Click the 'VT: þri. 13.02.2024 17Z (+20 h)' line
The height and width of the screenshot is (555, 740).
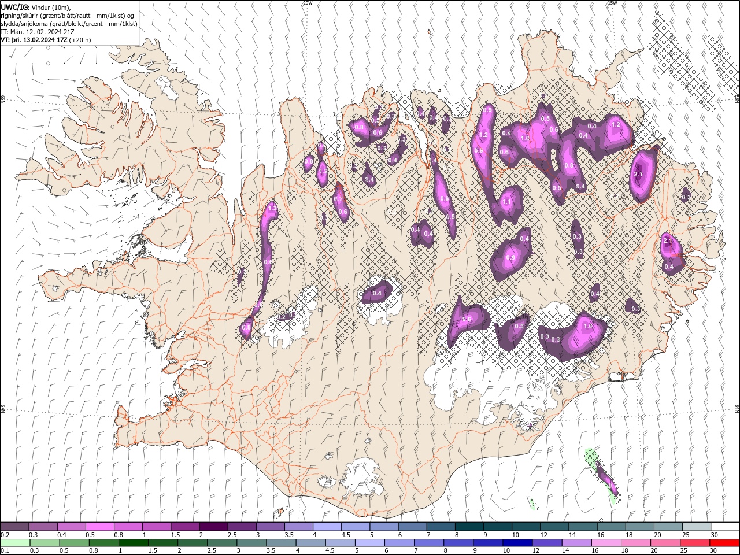46,40
